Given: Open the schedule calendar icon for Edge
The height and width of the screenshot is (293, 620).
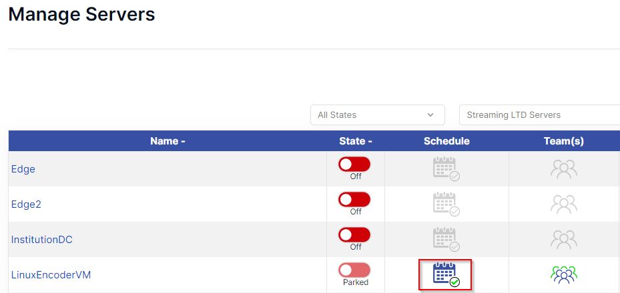Looking at the screenshot, I should 446,168.
